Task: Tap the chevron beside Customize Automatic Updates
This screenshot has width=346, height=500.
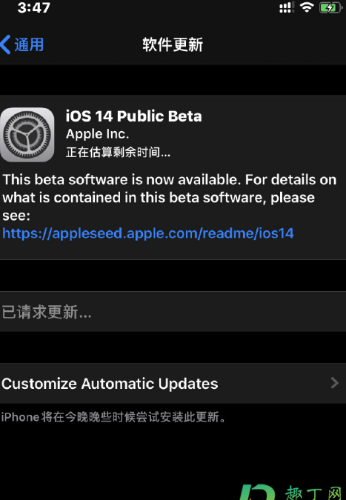Action: tap(334, 383)
